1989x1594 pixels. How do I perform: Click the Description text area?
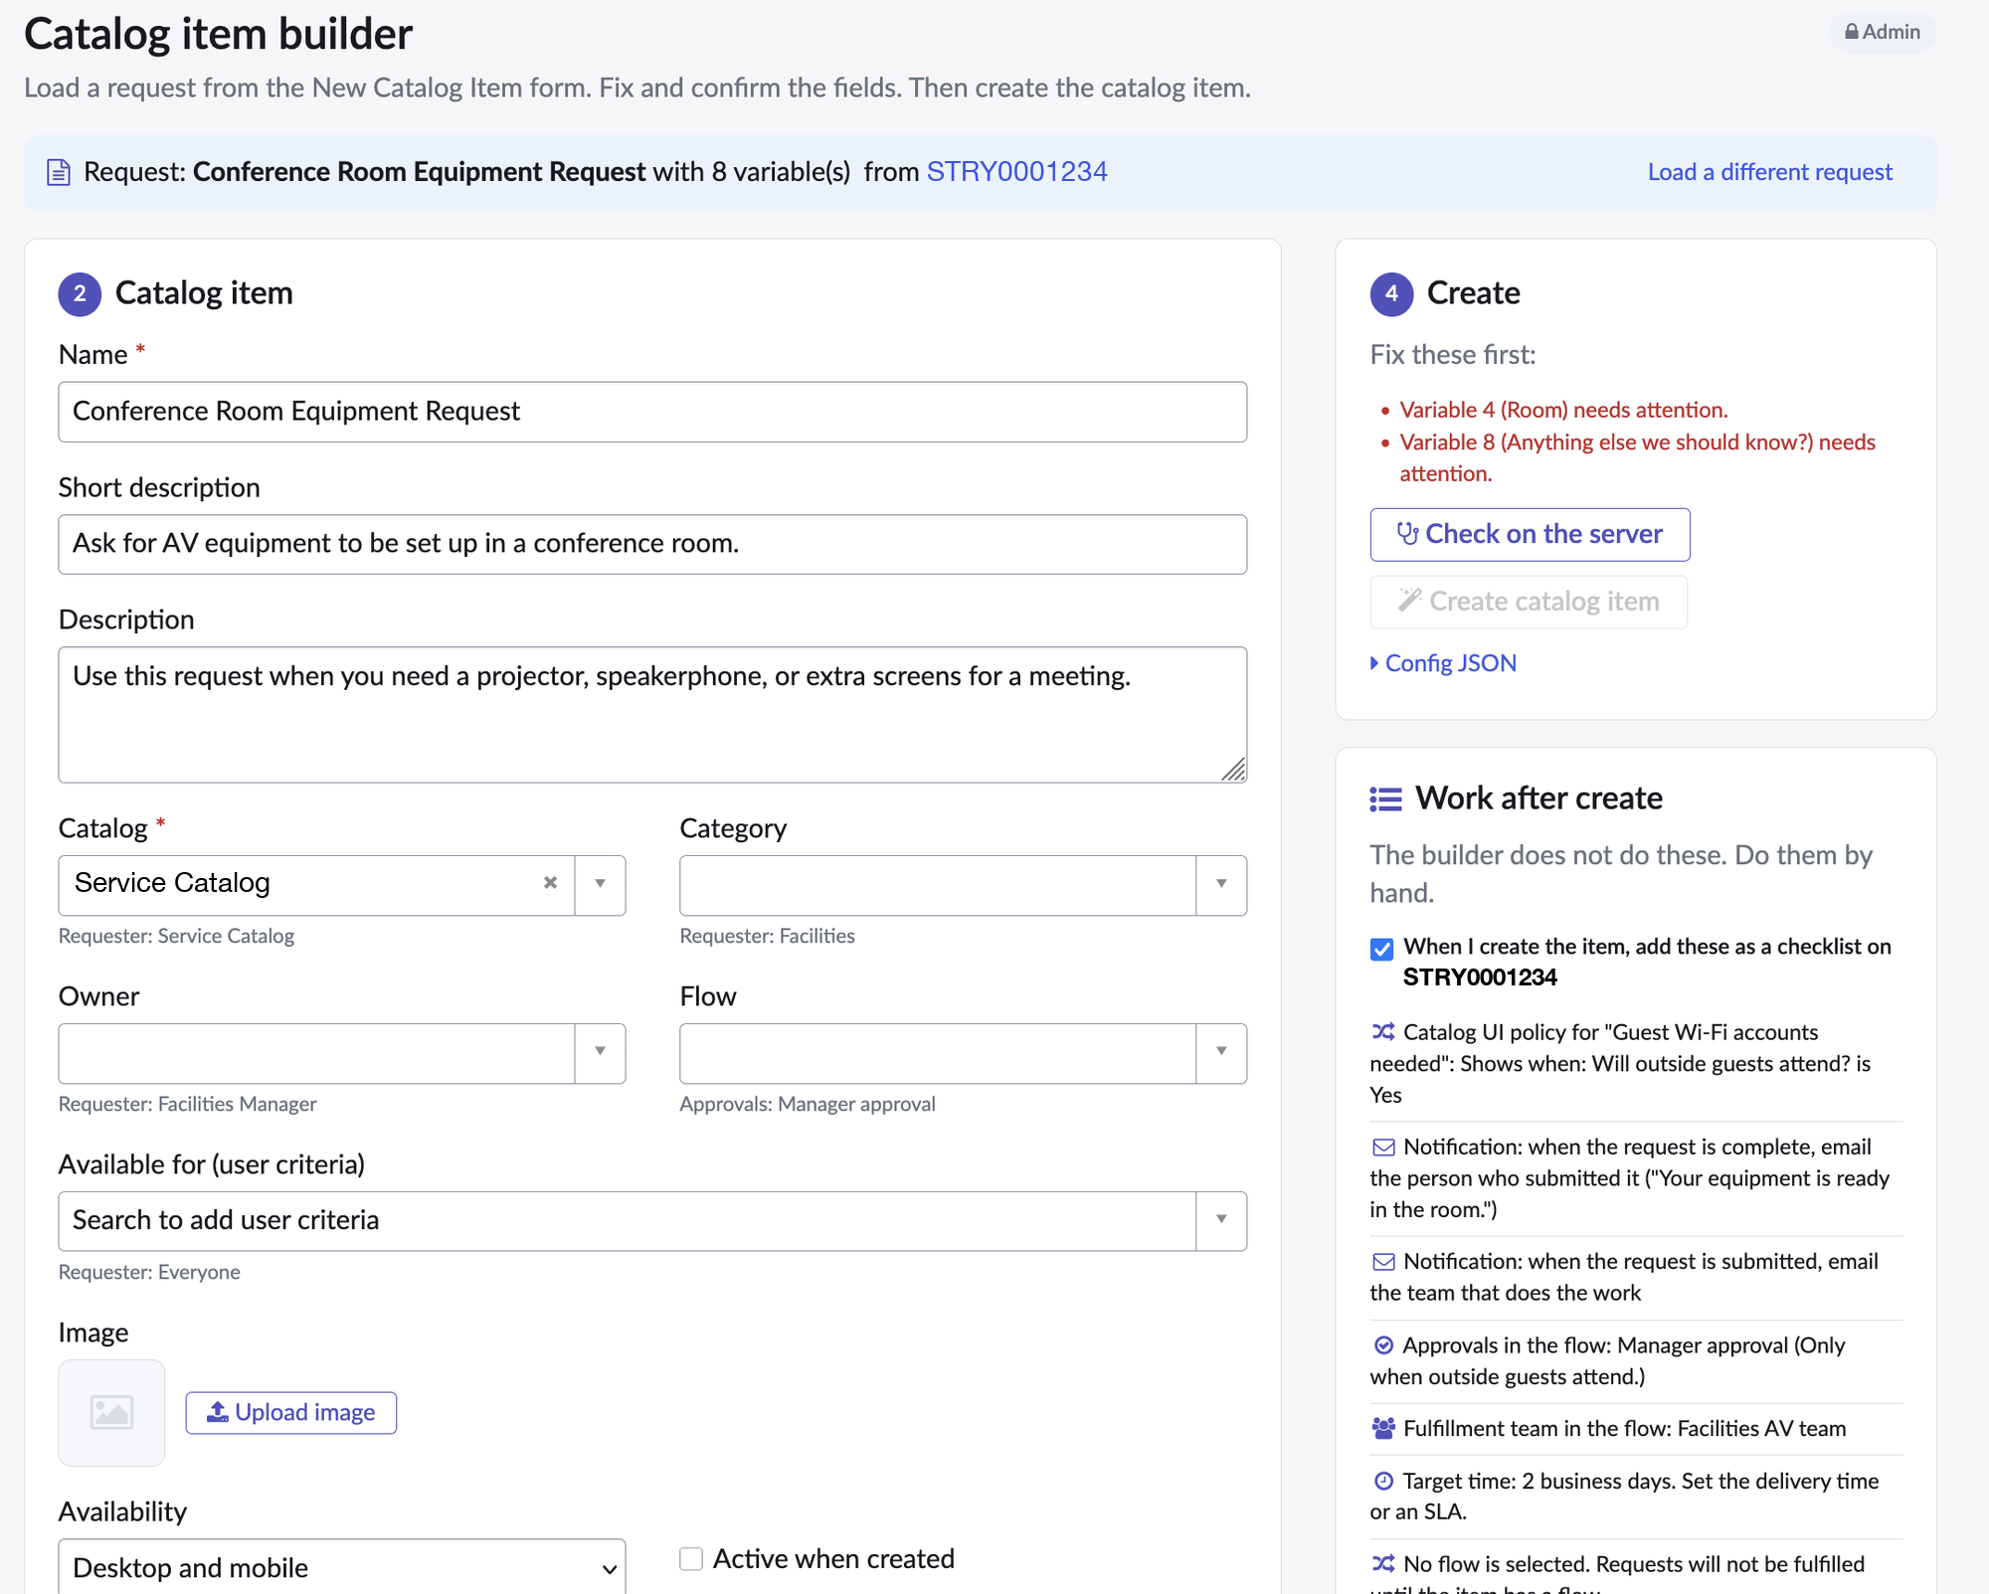652,715
